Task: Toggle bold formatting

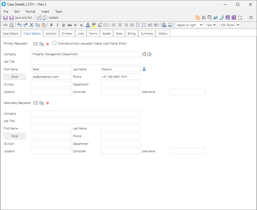Action: click(51, 25)
